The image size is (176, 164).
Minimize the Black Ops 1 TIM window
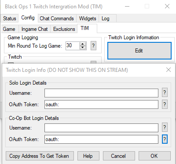127,7
